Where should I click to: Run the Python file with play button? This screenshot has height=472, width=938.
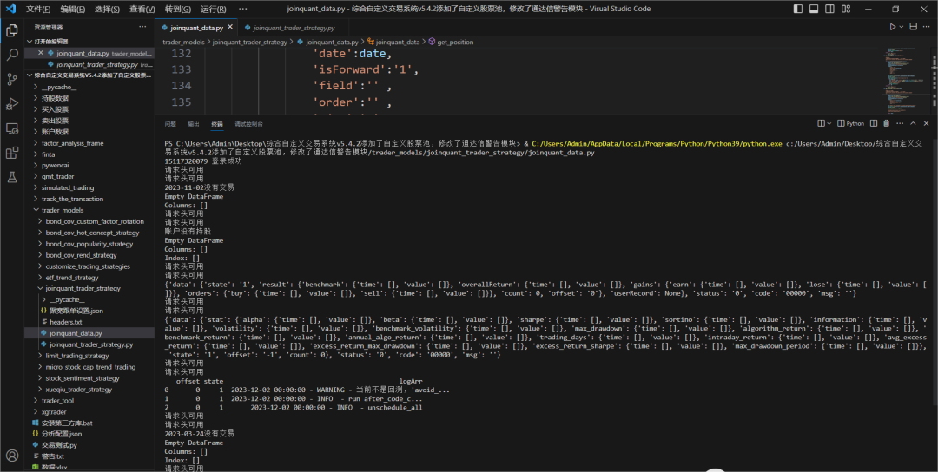click(x=892, y=27)
